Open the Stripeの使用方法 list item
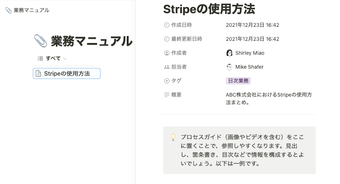Image resolution: width=340 pixels, height=184 pixels. tap(66, 73)
